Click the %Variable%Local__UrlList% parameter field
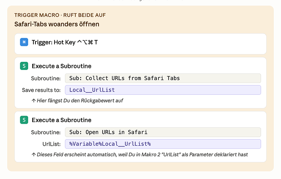The width and height of the screenshot is (281, 179). click(163, 144)
